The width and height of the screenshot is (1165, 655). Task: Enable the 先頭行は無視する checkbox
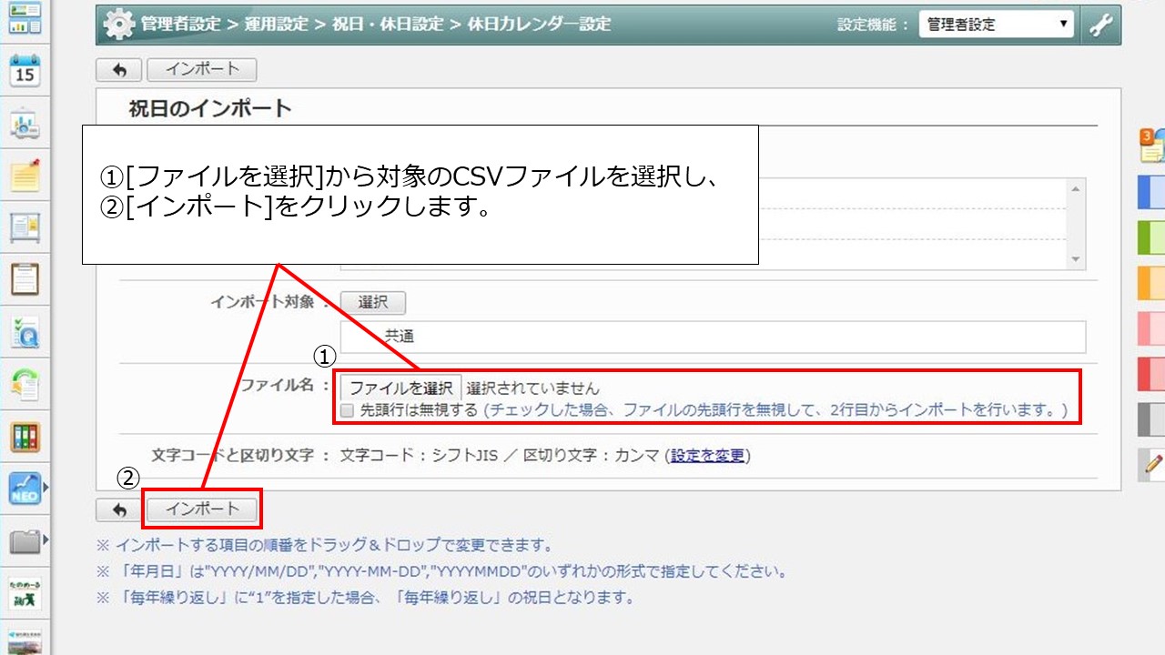tap(347, 410)
